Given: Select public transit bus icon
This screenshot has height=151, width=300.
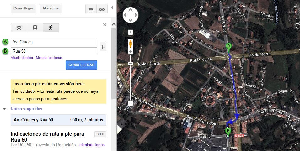Looking at the screenshot, I should pos(35,28).
